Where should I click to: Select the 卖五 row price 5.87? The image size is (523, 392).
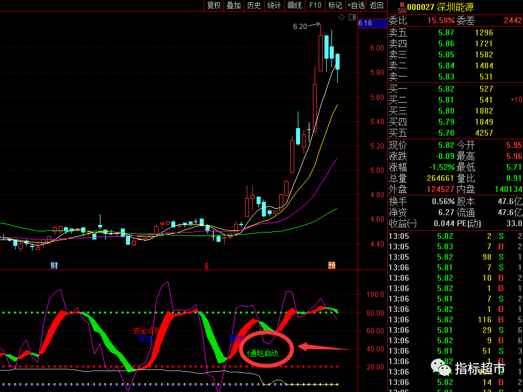coord(446,32)
